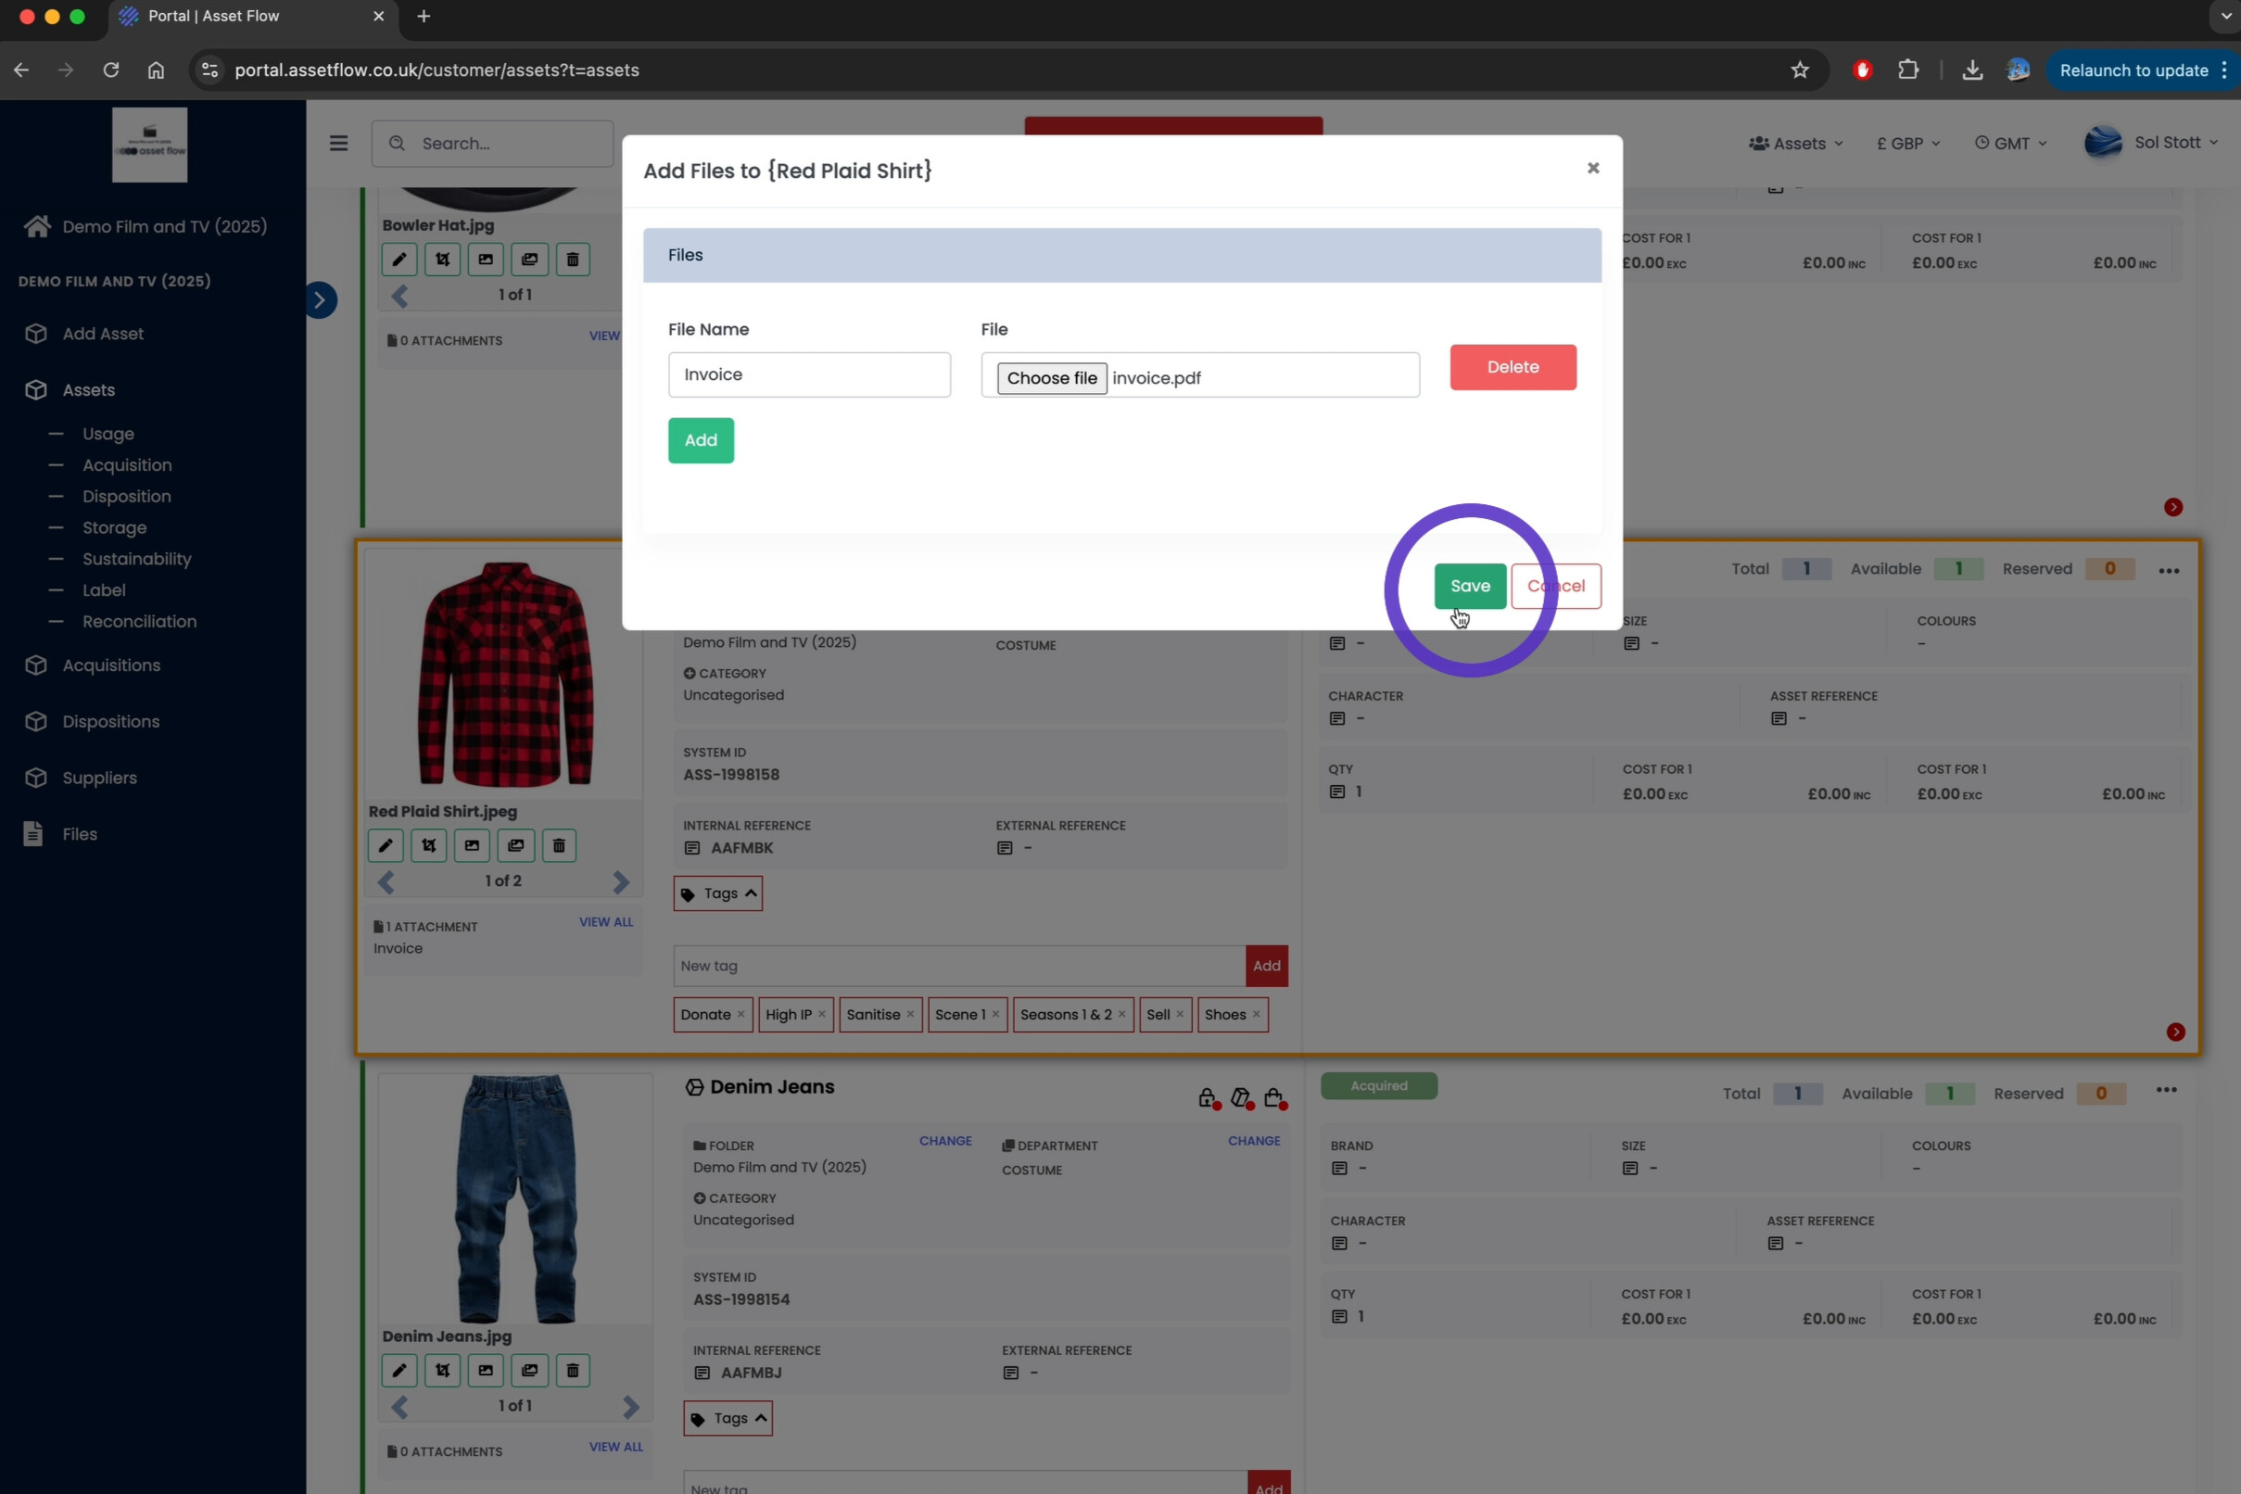Collapse the Tags section for Red Plaid Shirt

718,893
